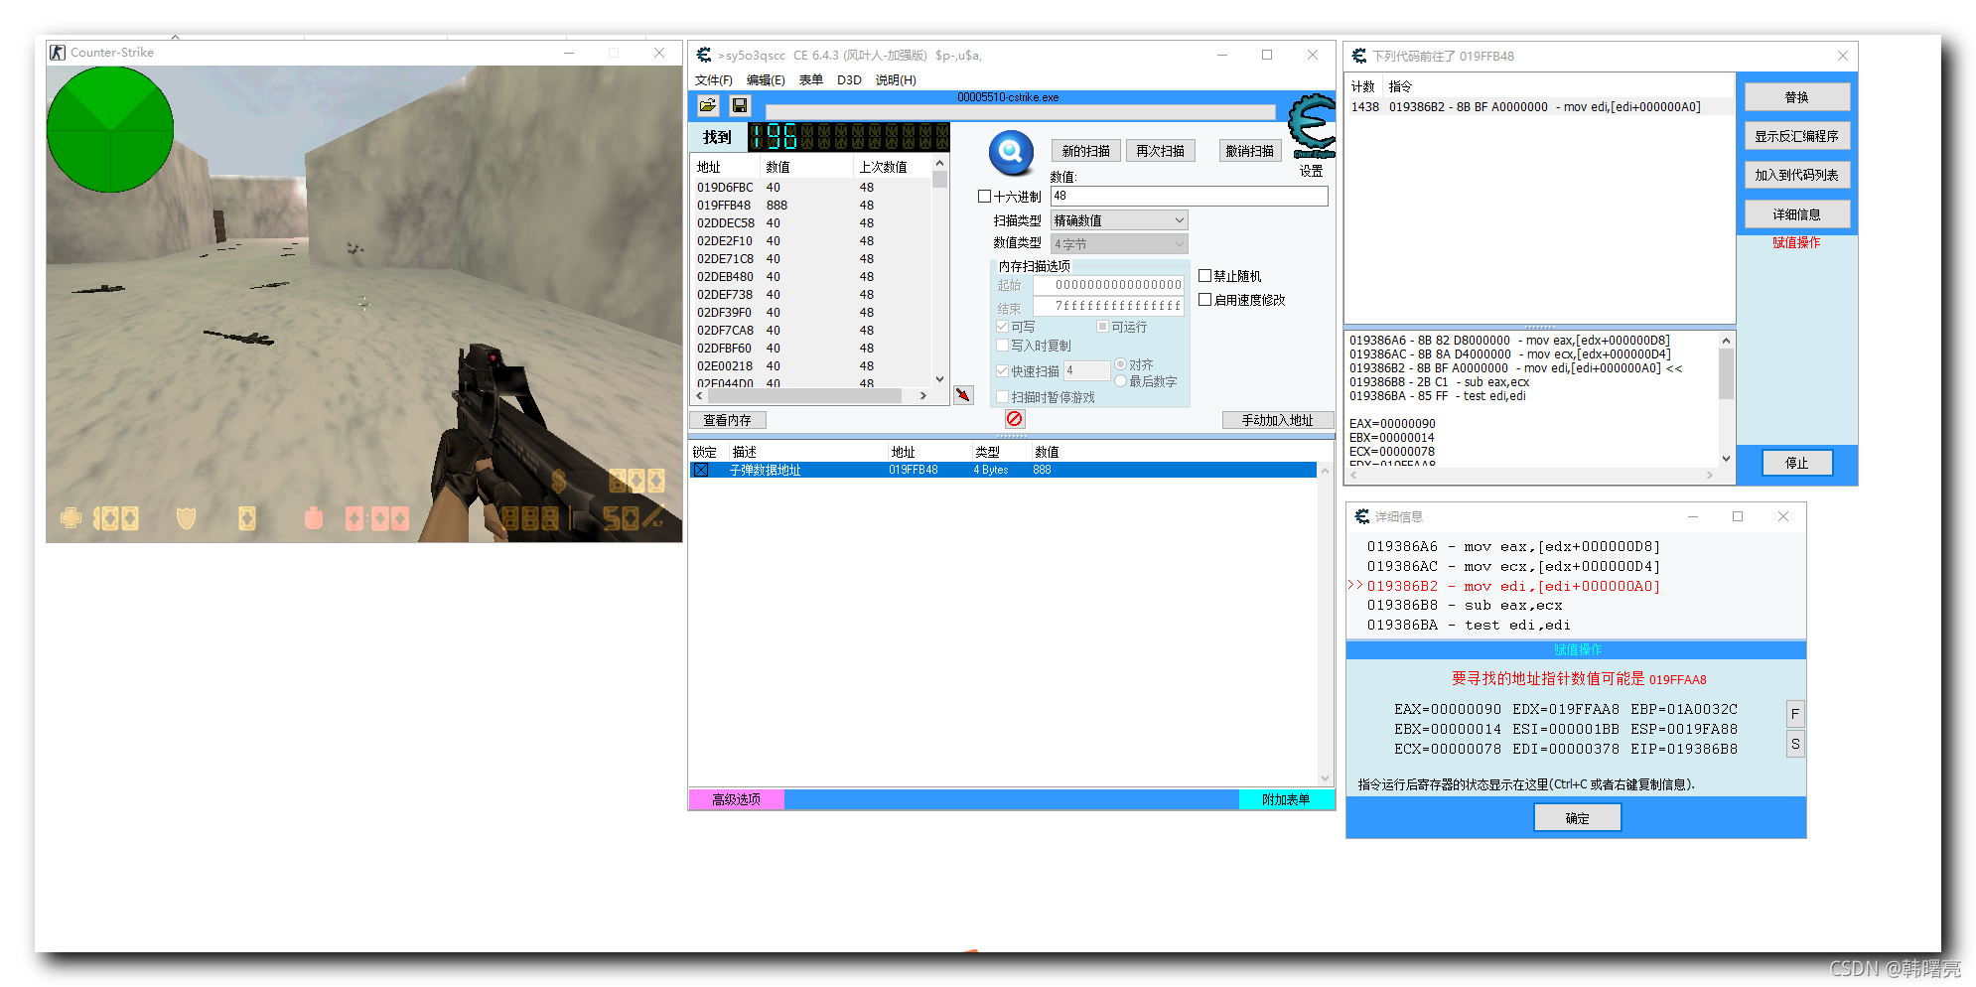Open the 文件(F) menu
Viewport: 1976px width, 987px height.
[x=714, y=80]
